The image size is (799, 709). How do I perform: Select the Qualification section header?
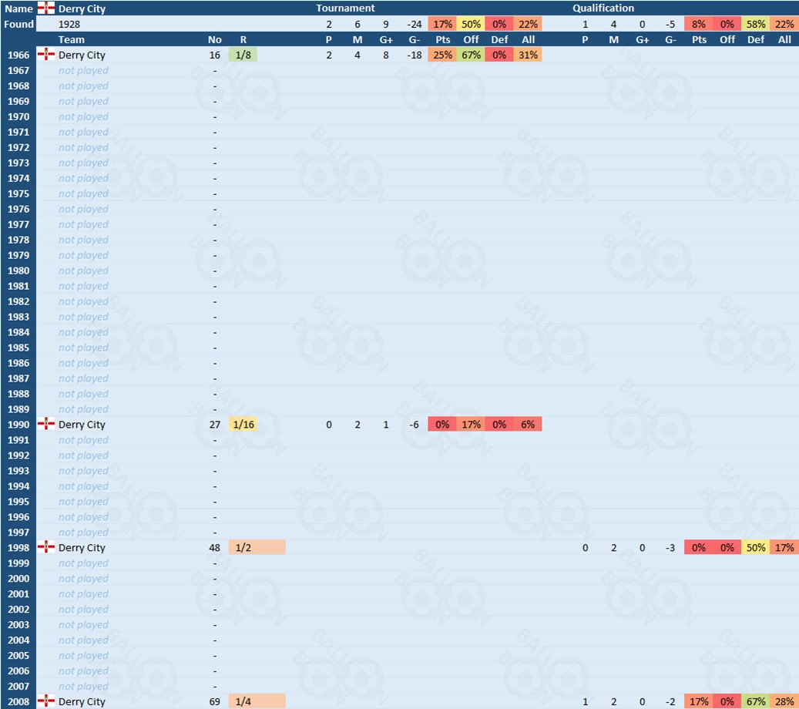coord(603,8)
